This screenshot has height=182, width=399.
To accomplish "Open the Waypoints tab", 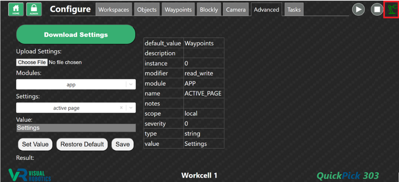I will coord(178,9).
